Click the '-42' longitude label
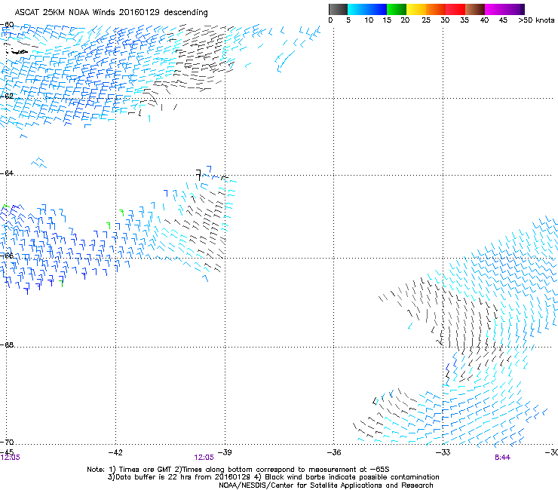 pos(115,452)
